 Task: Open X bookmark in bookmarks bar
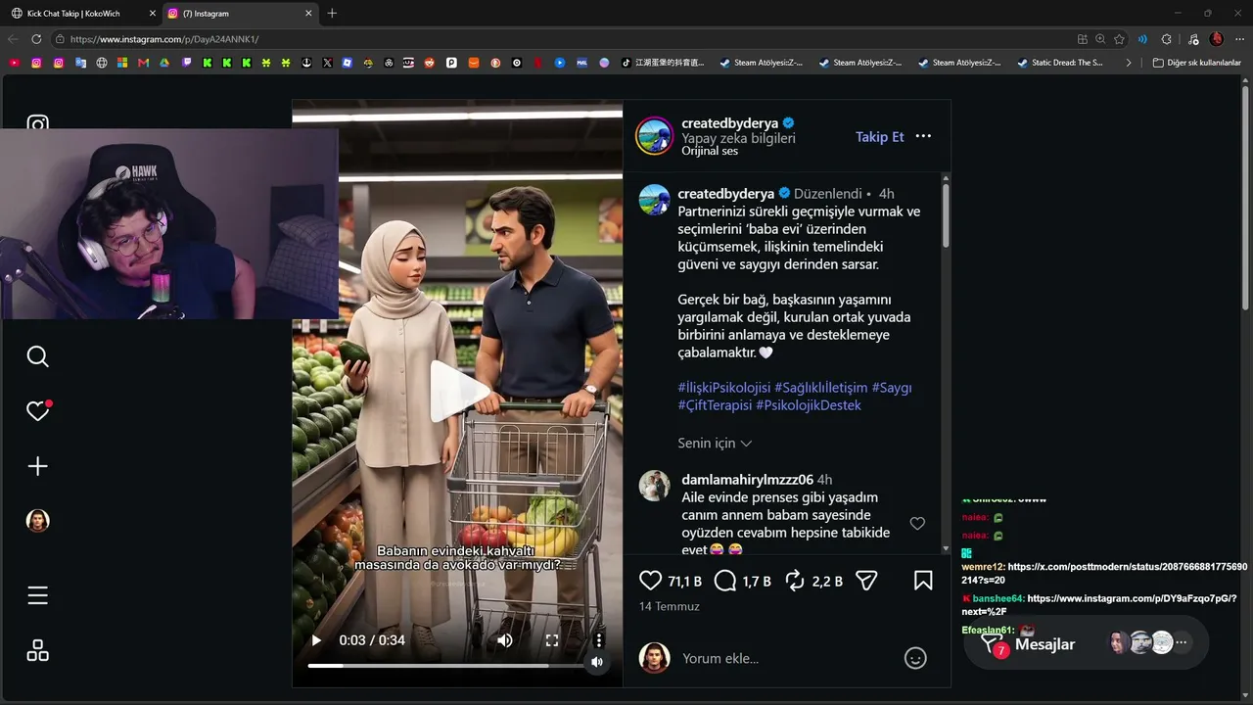pos(327,63)
